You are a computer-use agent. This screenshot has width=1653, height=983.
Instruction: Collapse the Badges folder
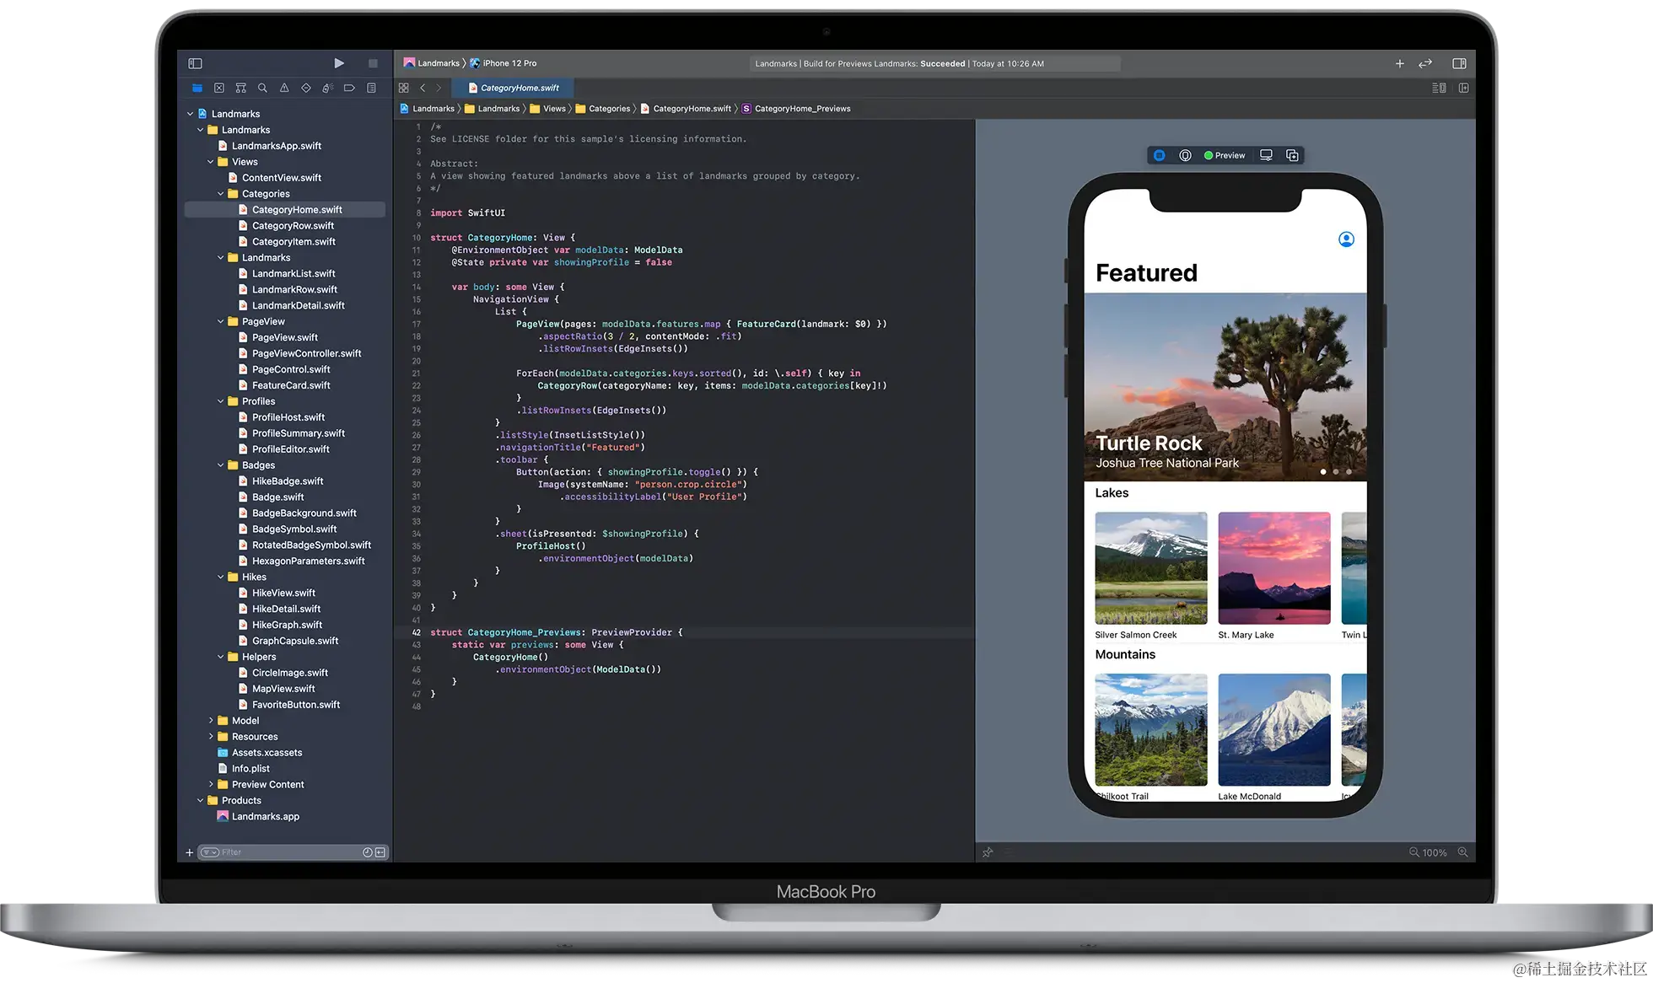(221, 465)
